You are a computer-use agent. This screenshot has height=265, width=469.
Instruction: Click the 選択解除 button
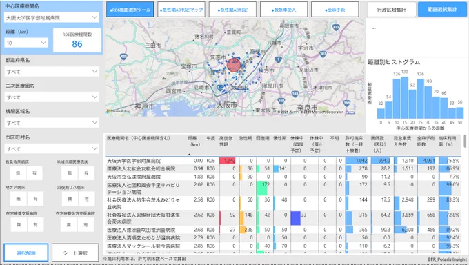click(x=26, y=253)
